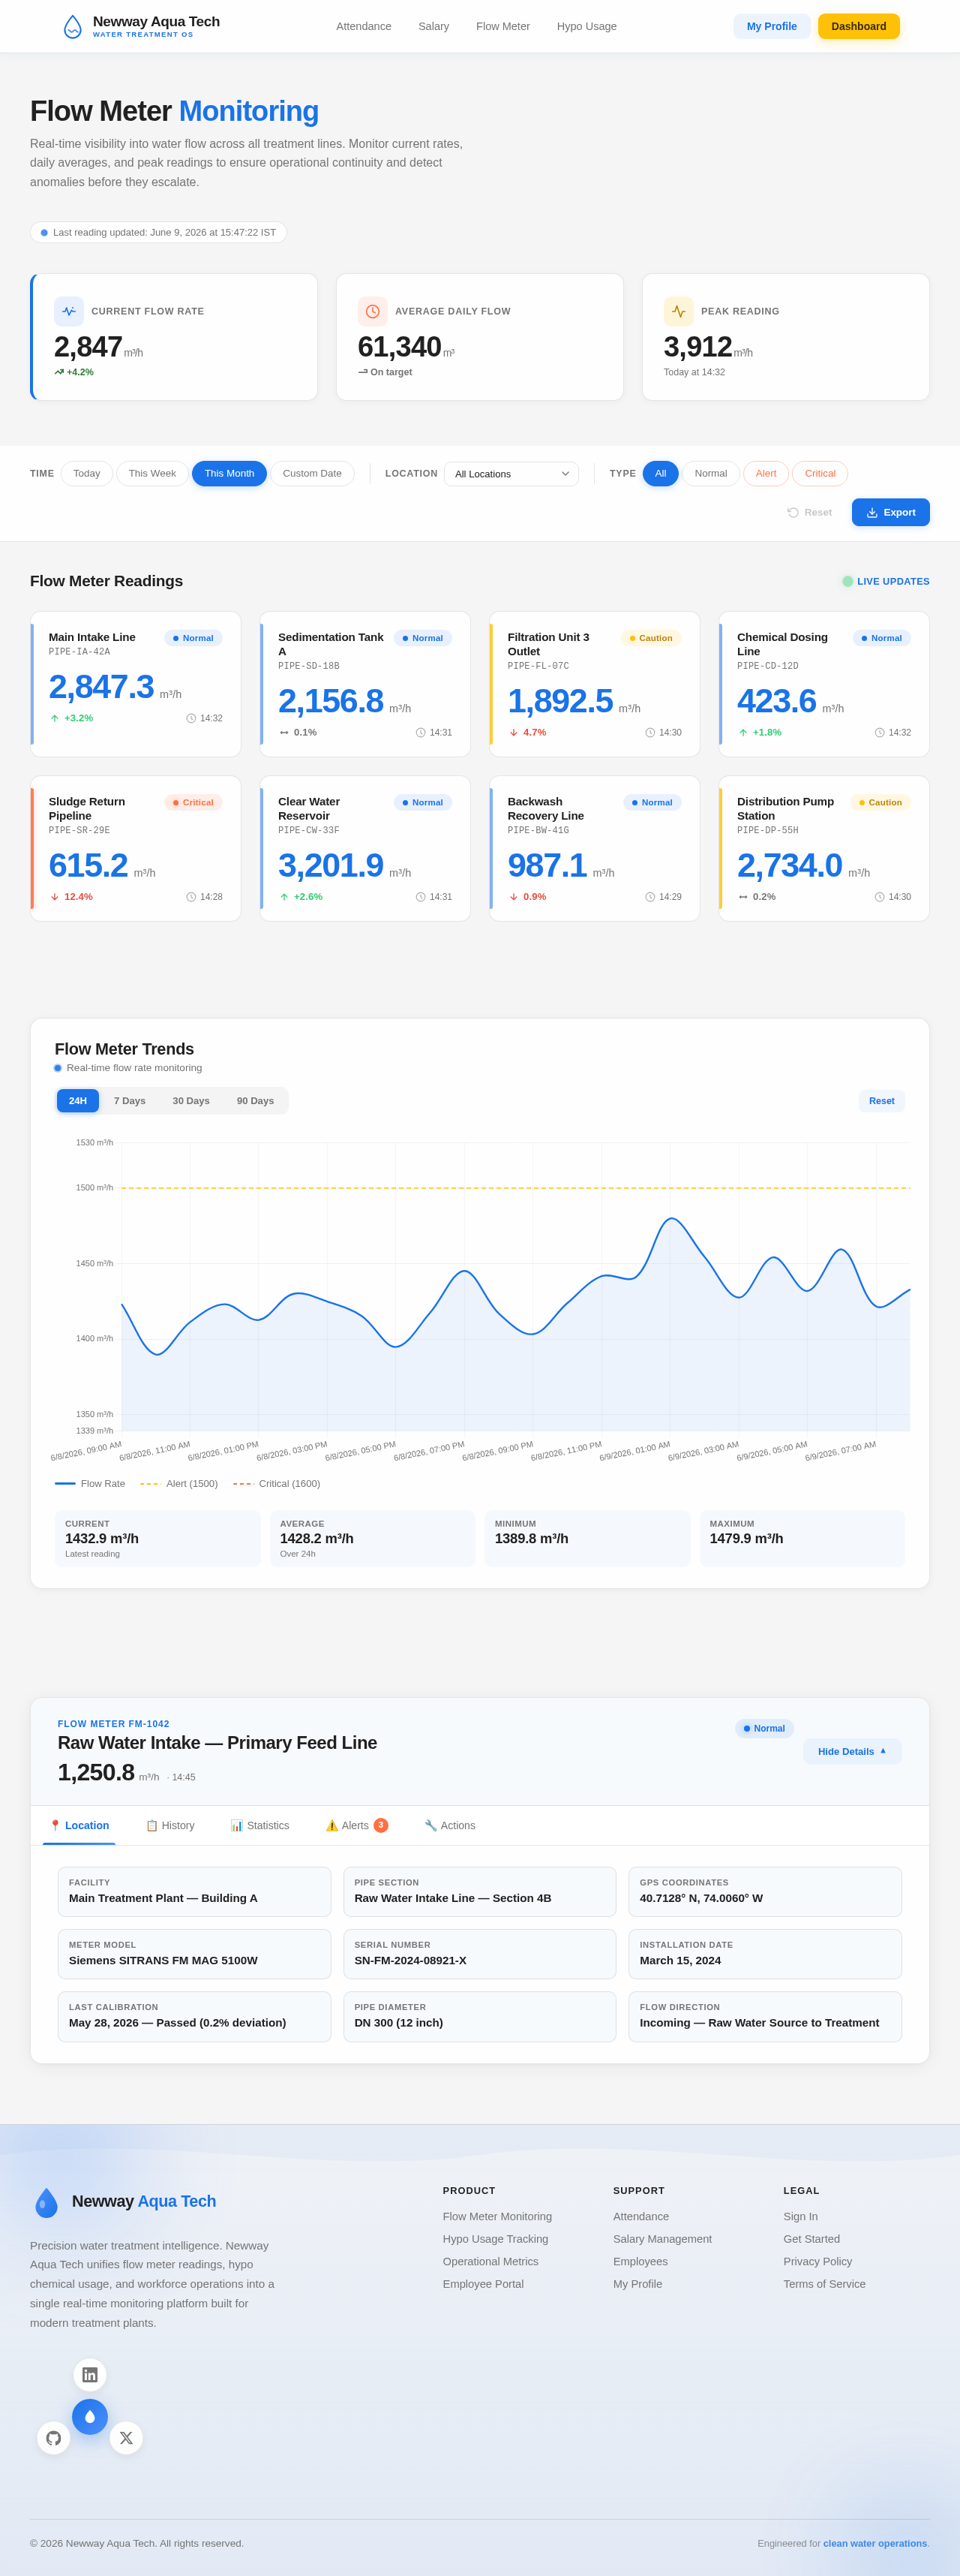The image size is (960, 2576).
Task: Open the X (Twitter) social icon
Action: click(126, 2437)
